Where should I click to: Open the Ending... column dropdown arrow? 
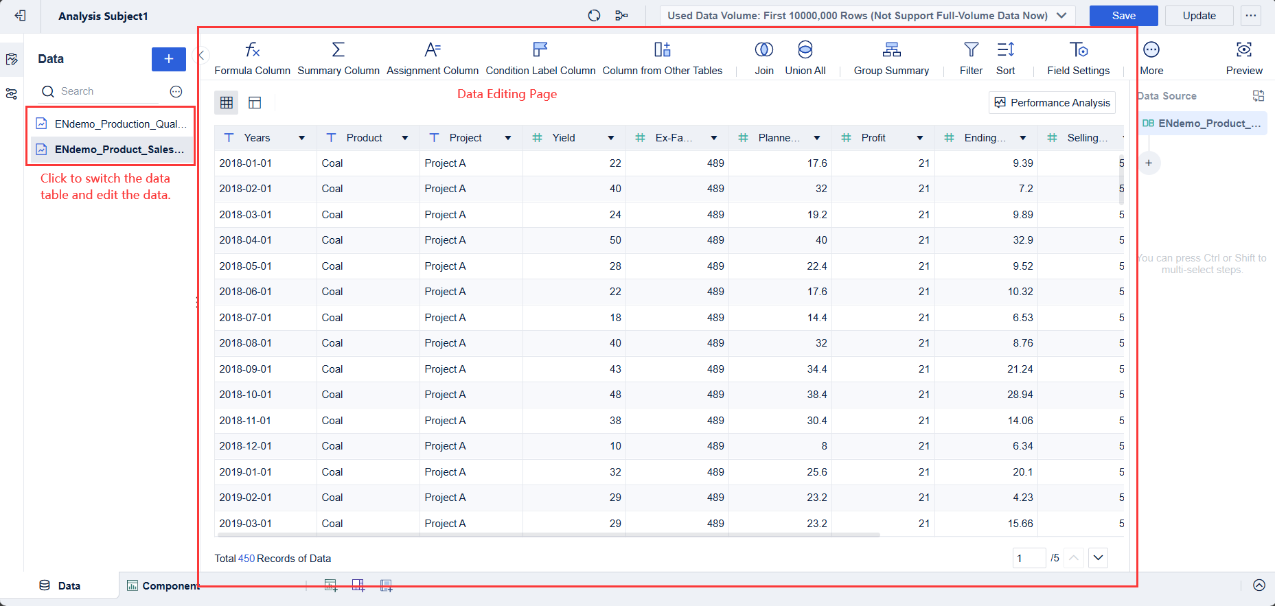(1023, 138)
